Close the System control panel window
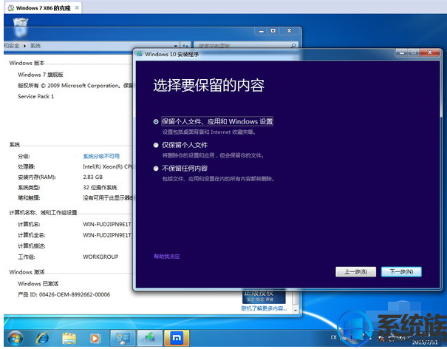The width and height of the screenshot is (447, 349). (x=289, y=30)
